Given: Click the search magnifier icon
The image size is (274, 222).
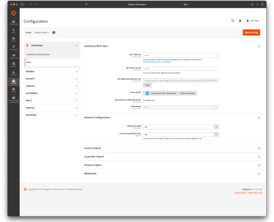Looking at the screenshot, I should pos(233,21).
